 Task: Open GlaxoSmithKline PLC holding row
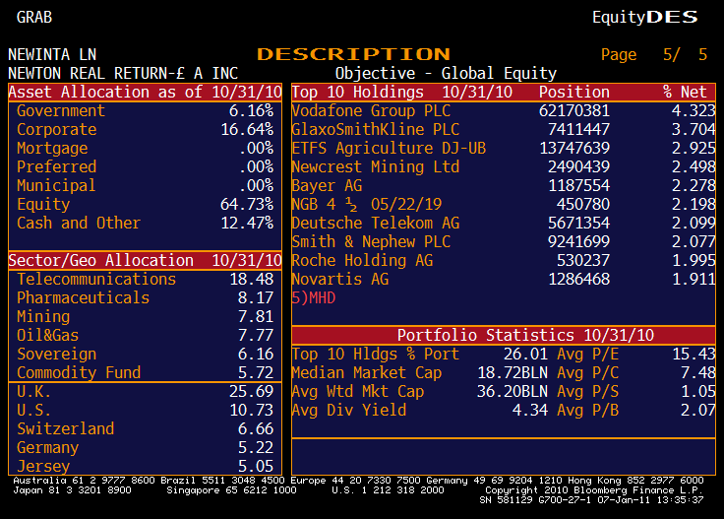tap(375, 129)
